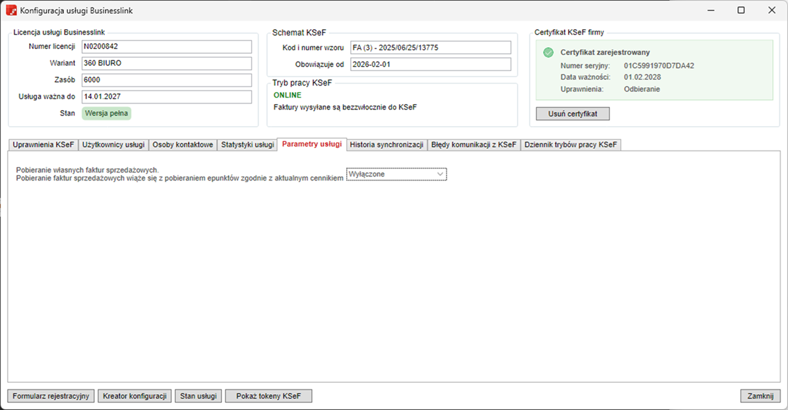Maximize the configuration window
The height and width of the screenshot is (410, 788).
click(741, 11)
